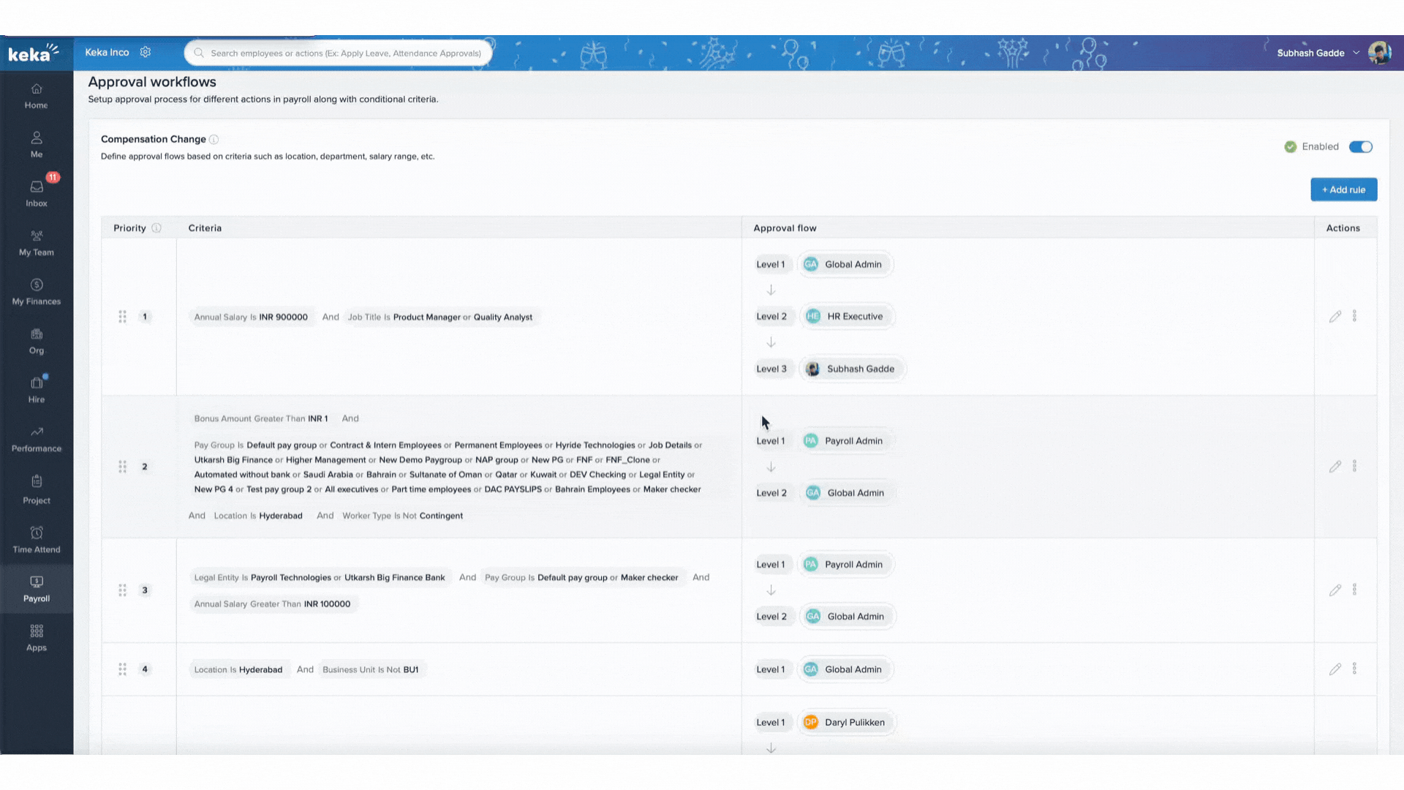This screenshot has height=790, width=1404.
Task: Click the Keka logo
Action: pyautogui.click(x=33, y=53)
